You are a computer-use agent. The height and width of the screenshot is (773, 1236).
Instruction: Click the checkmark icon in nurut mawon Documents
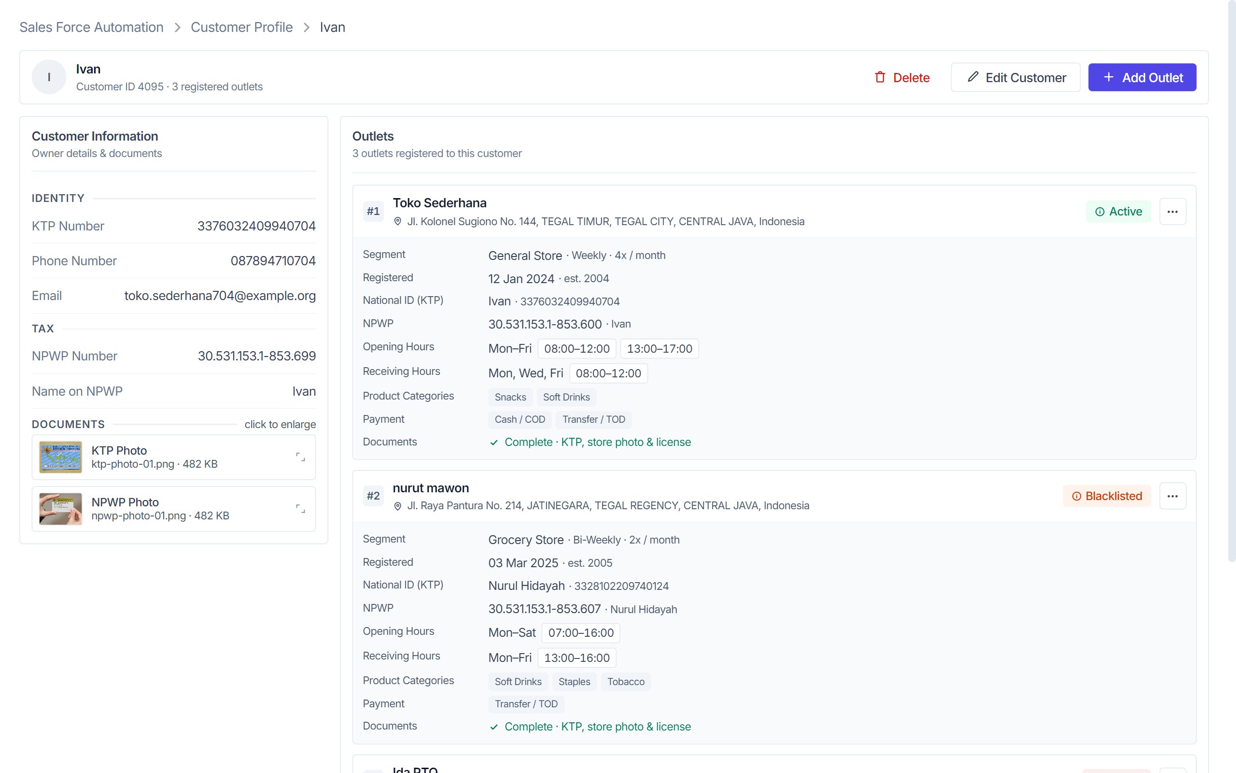tap(494, 727)
